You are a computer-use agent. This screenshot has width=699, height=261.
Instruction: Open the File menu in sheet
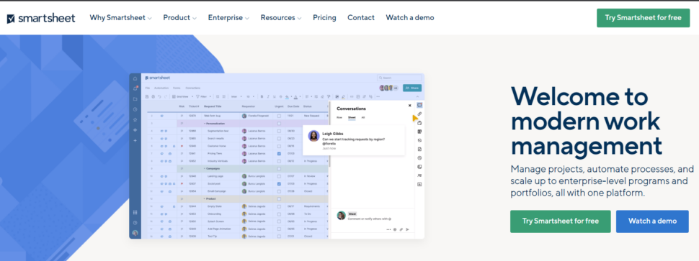pos(148,88)
